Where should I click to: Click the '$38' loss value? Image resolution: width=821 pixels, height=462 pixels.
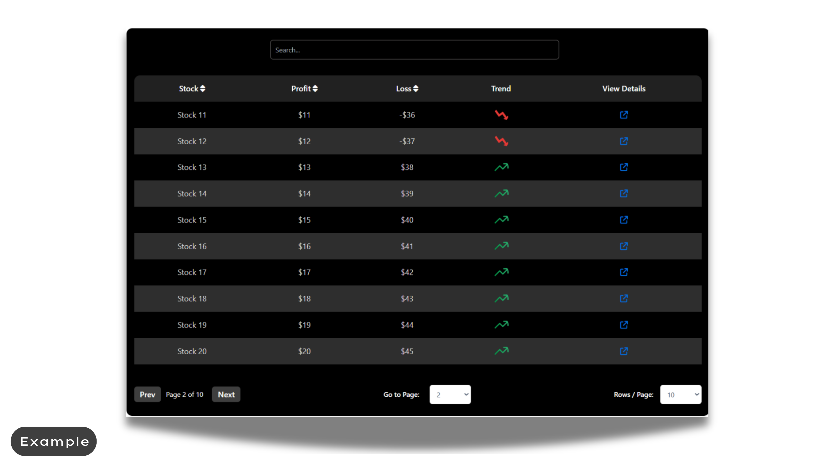407,167
